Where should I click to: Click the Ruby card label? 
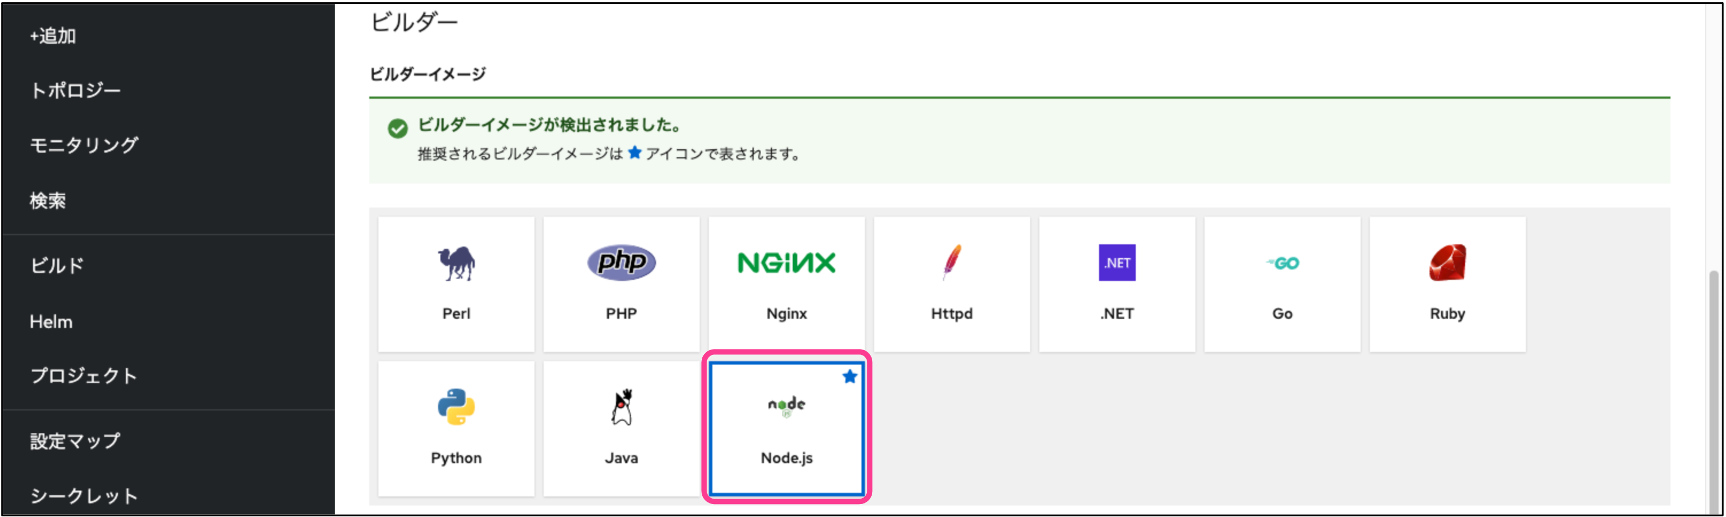click(x=1447, y=314)
